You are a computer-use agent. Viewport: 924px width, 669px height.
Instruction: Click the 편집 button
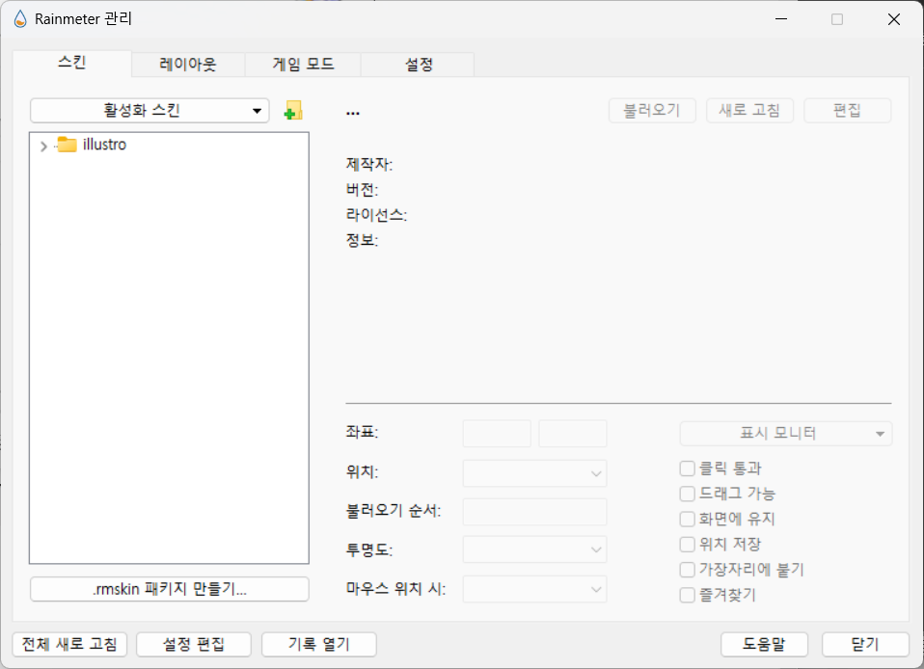[848, 111]
